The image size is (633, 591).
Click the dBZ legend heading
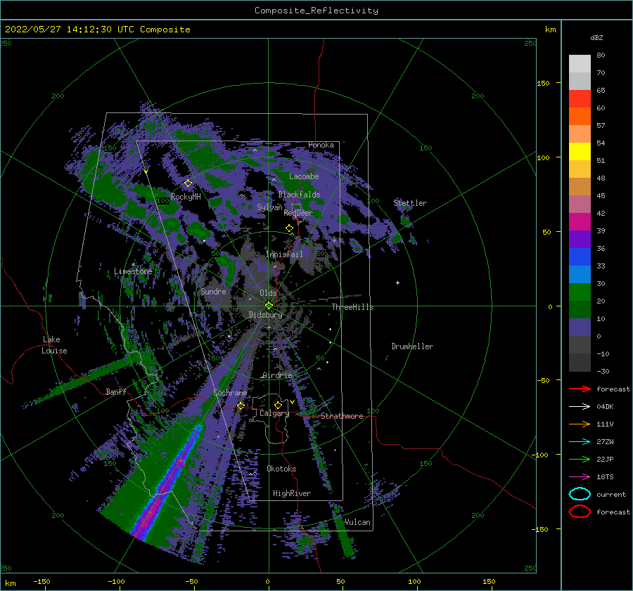(596, 37)
